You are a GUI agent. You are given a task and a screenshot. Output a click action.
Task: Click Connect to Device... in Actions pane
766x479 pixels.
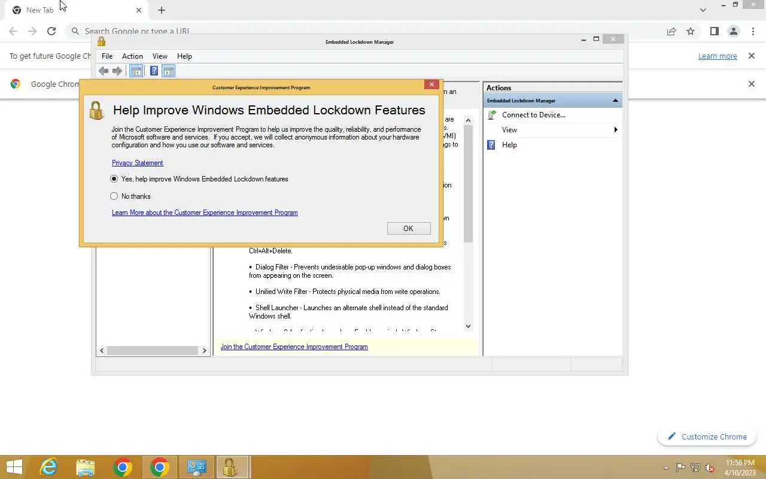[534, 115]
